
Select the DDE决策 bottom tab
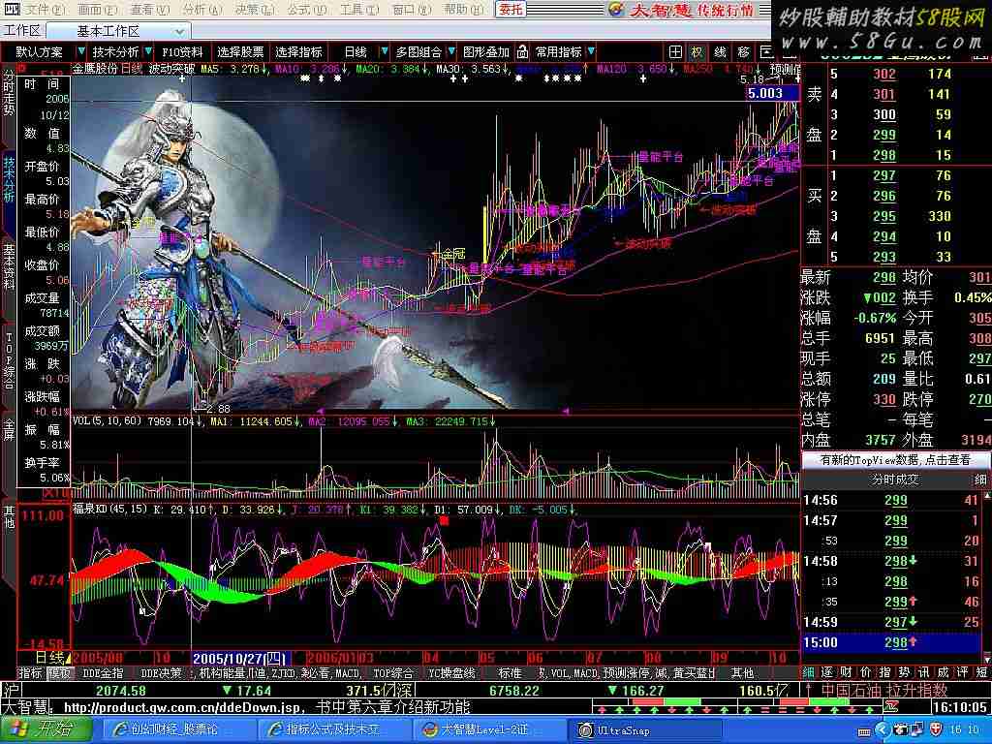161,672
